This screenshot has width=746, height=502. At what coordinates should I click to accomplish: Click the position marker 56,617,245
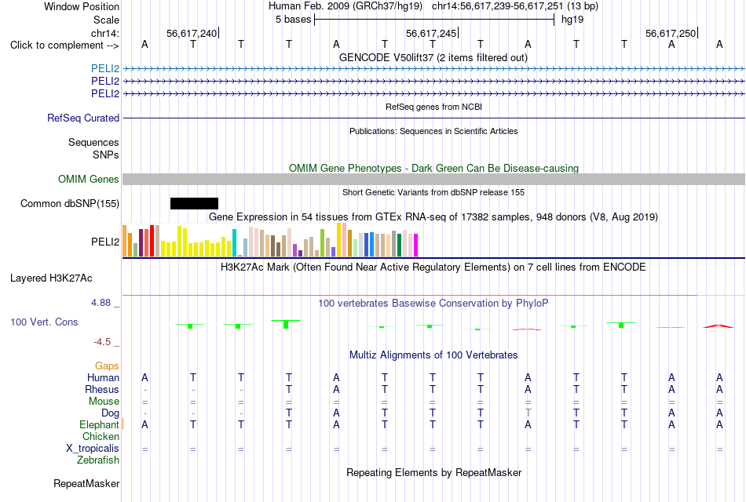point(431,33)
